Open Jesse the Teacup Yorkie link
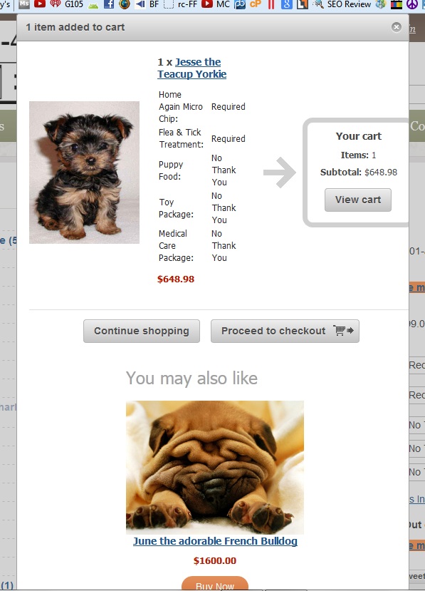The image size is (425, 591). (192, 68)
